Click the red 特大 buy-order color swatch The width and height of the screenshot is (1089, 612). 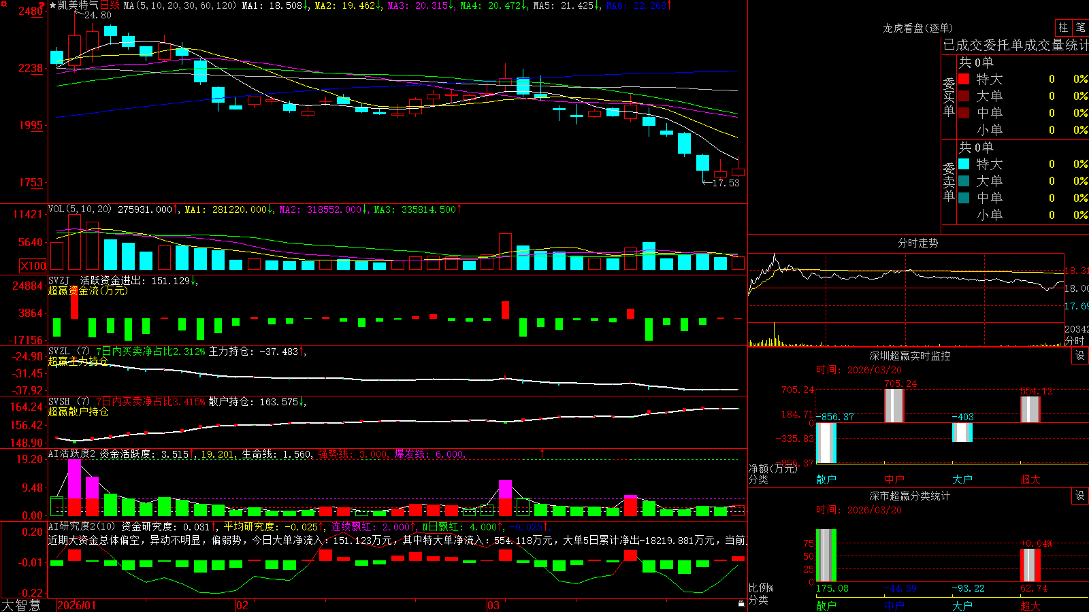click(x=964, y=79)
